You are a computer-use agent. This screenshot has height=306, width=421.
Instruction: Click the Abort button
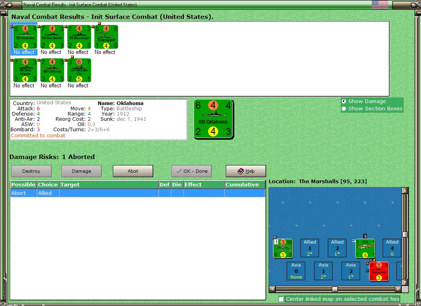coord(133,171)
